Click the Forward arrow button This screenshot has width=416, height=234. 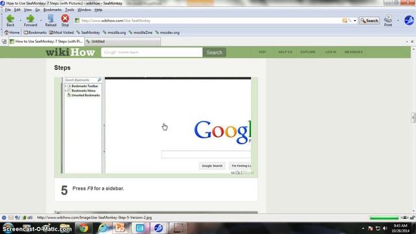coord(31,20)
